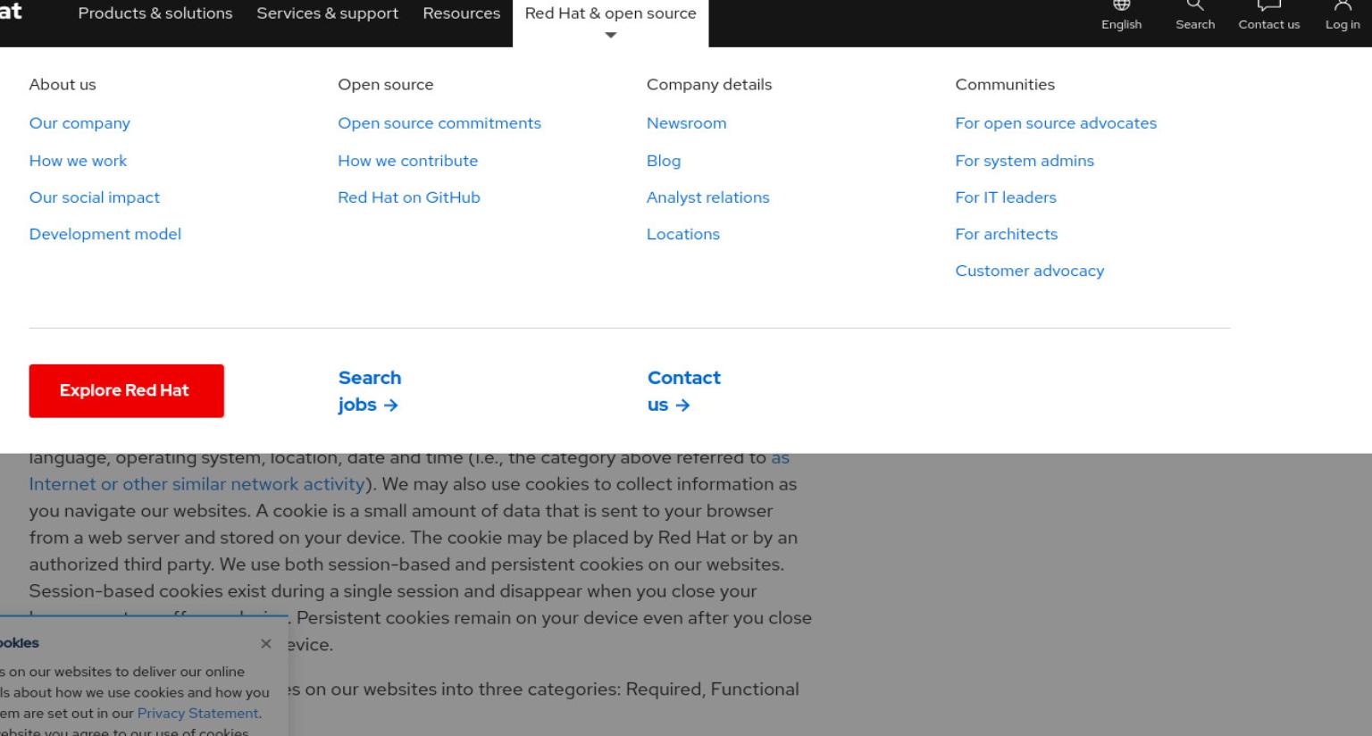Open Products & solutions menu

155,13
